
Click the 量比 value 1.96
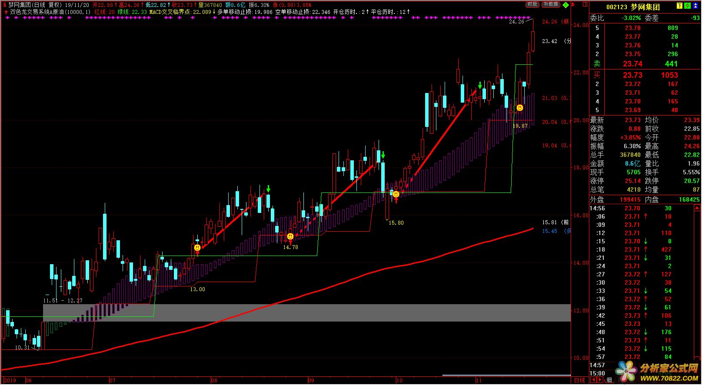pos(694,164)
